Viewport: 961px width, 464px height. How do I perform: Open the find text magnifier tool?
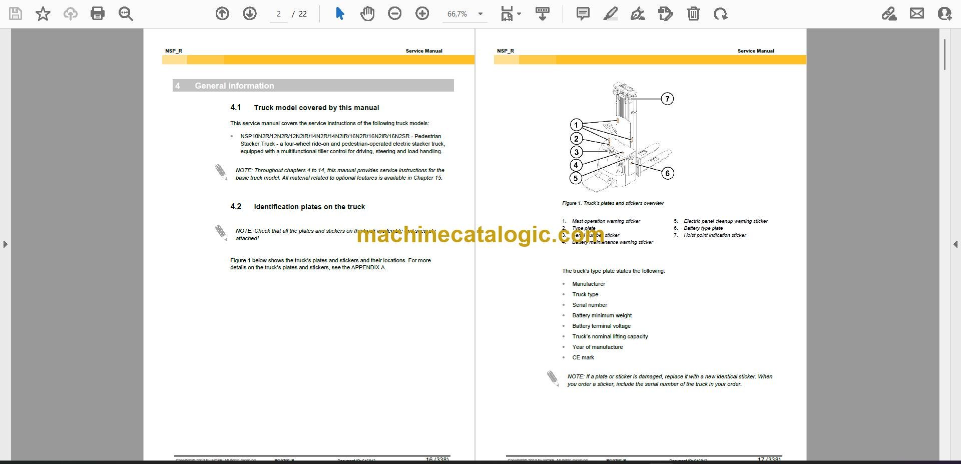click(126, 14)
